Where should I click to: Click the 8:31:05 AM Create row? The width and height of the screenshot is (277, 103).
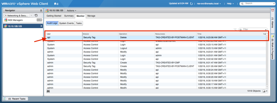coord(156,66)
